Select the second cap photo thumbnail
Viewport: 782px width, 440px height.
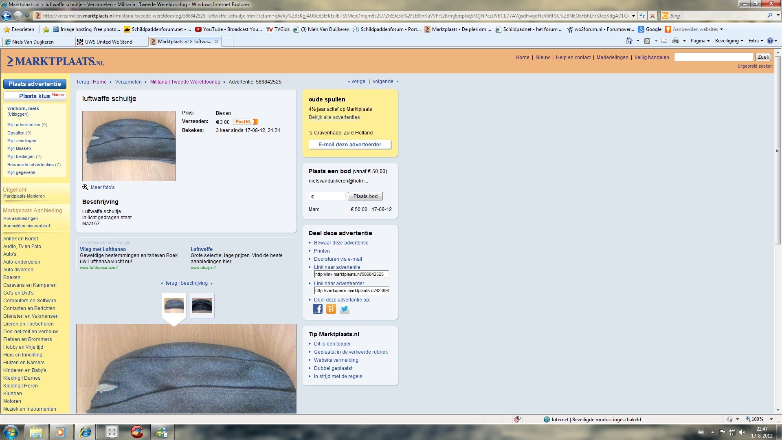[202, 305]
